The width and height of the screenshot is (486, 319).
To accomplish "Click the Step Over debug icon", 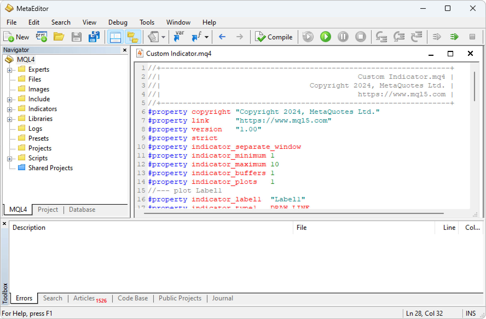I will click(399, 37).
